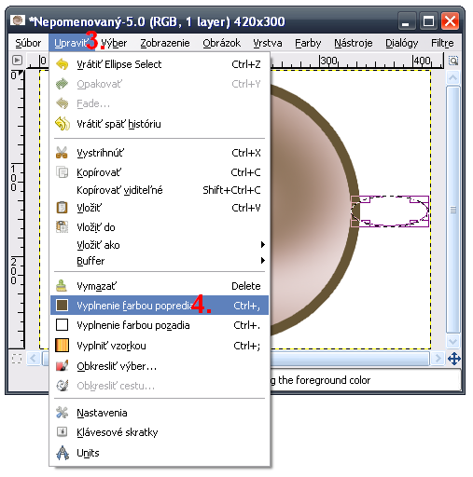Image resolution: width=473 pixels, height=477 pixels.
Task: Open the Výber menu
Action: 114,43
